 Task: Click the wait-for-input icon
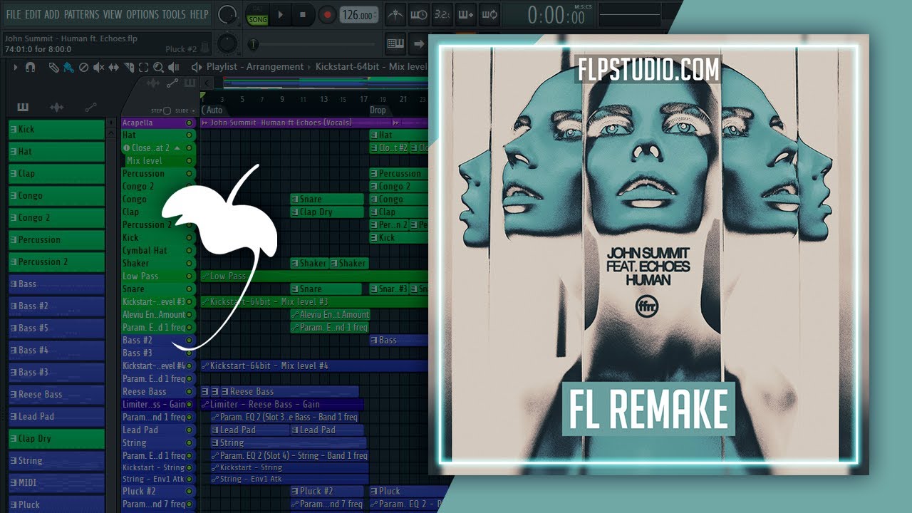(x=420, y=14)
